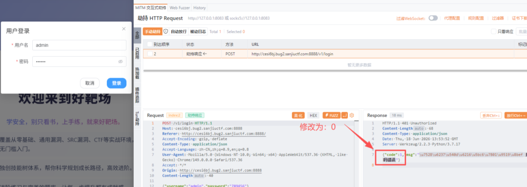
Task: Click the 状态 column header
Action: point(190,44)
